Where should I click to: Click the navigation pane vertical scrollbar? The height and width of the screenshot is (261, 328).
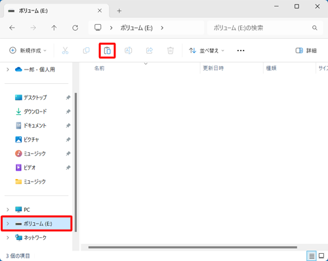pos(75,162)
